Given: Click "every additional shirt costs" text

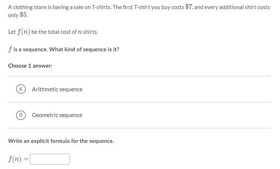Looking at the screenshot, I should point(237,7).
